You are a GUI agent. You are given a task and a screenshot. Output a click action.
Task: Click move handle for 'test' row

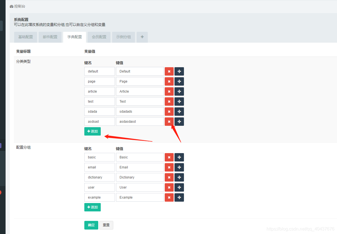(179, 102)
